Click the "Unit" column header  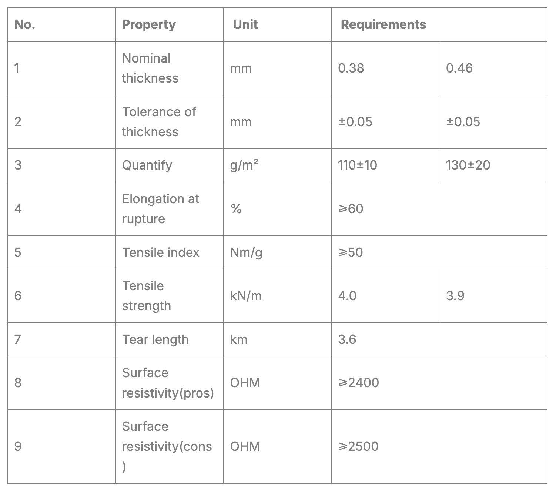click(245, 25)
